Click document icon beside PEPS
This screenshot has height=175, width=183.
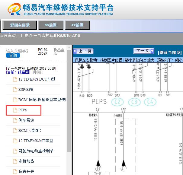[x=15, y=110]
